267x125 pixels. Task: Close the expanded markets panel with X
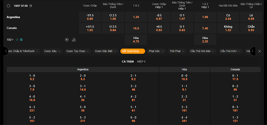tap(260, 51)
